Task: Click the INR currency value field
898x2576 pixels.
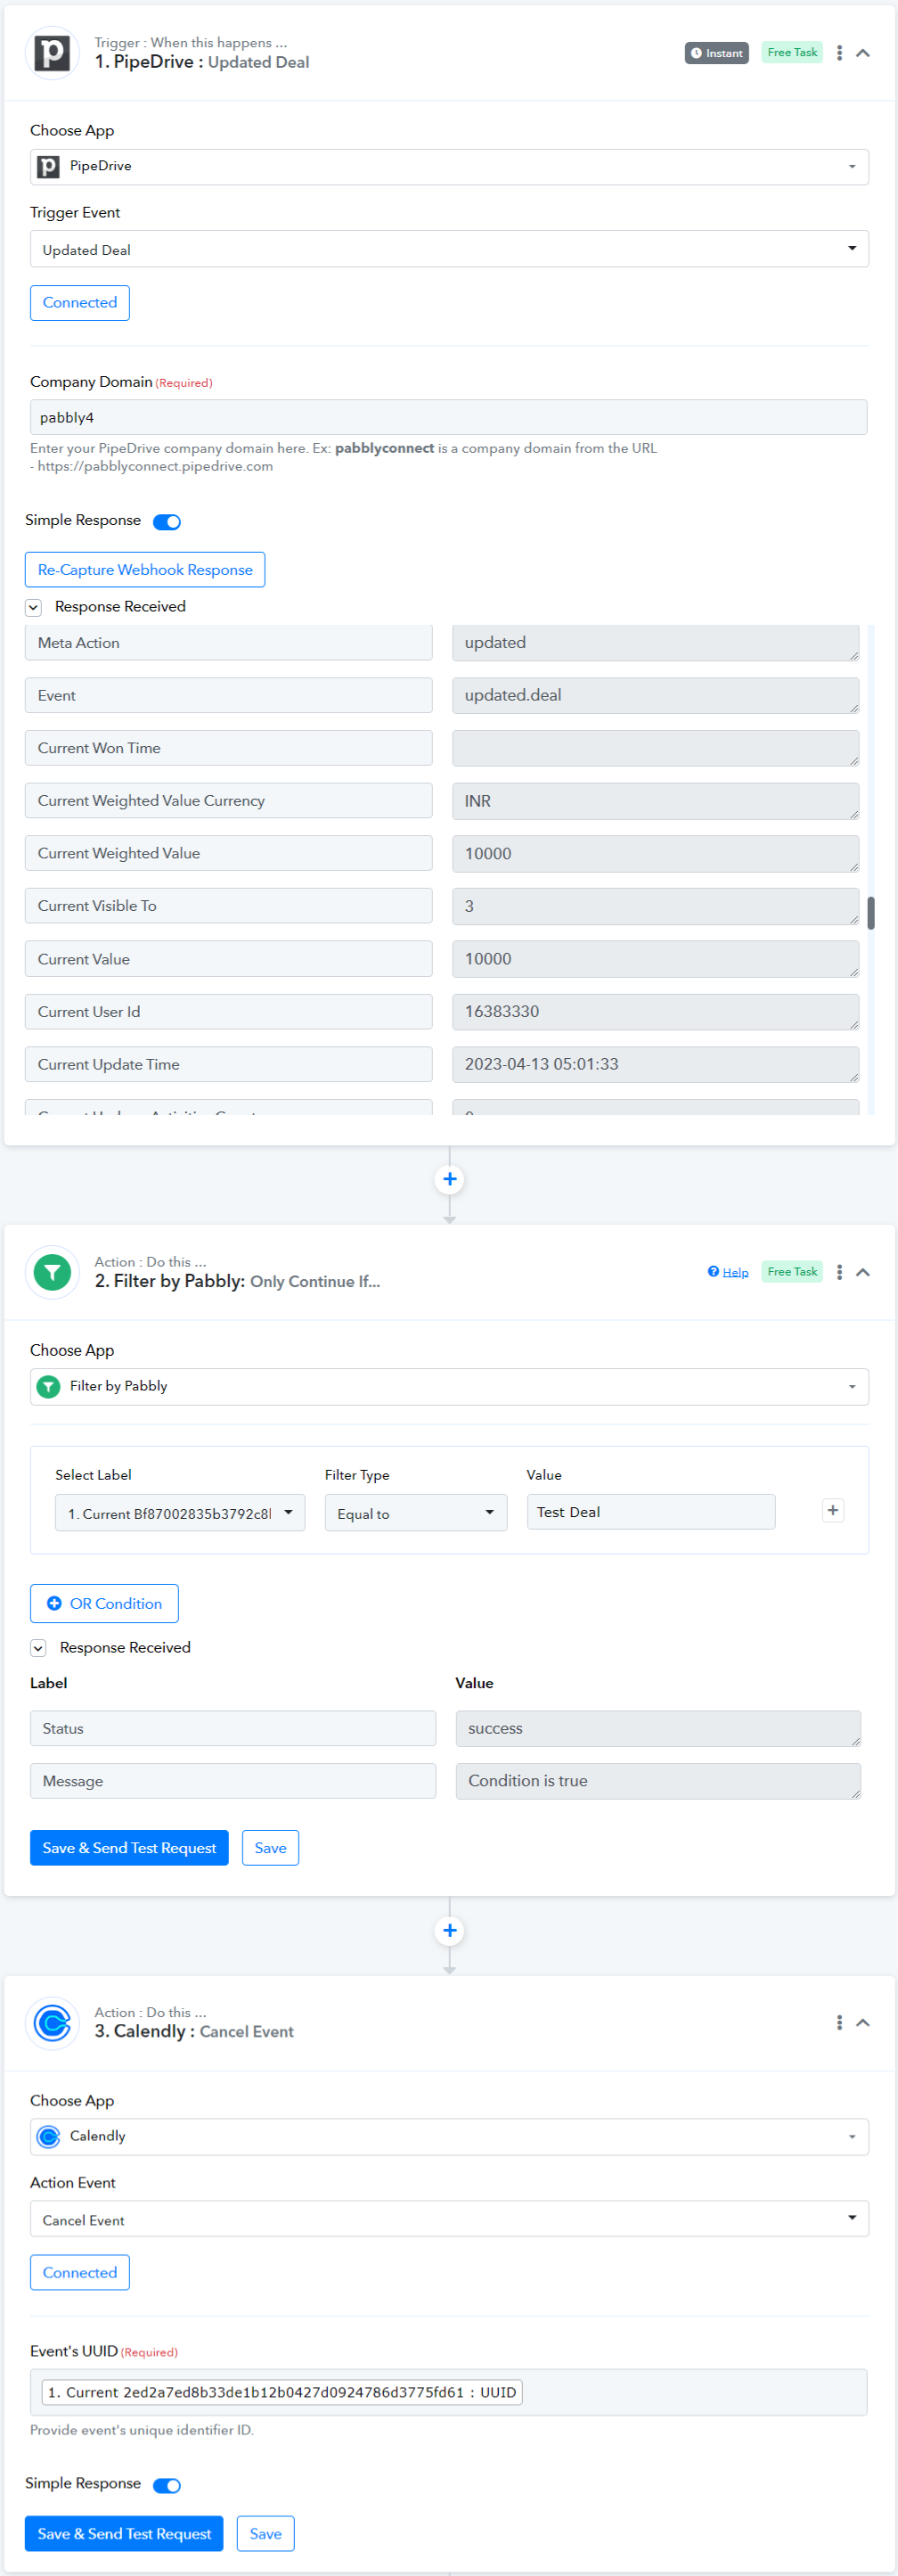Action: pyautogui.click(x=656, y=802)
